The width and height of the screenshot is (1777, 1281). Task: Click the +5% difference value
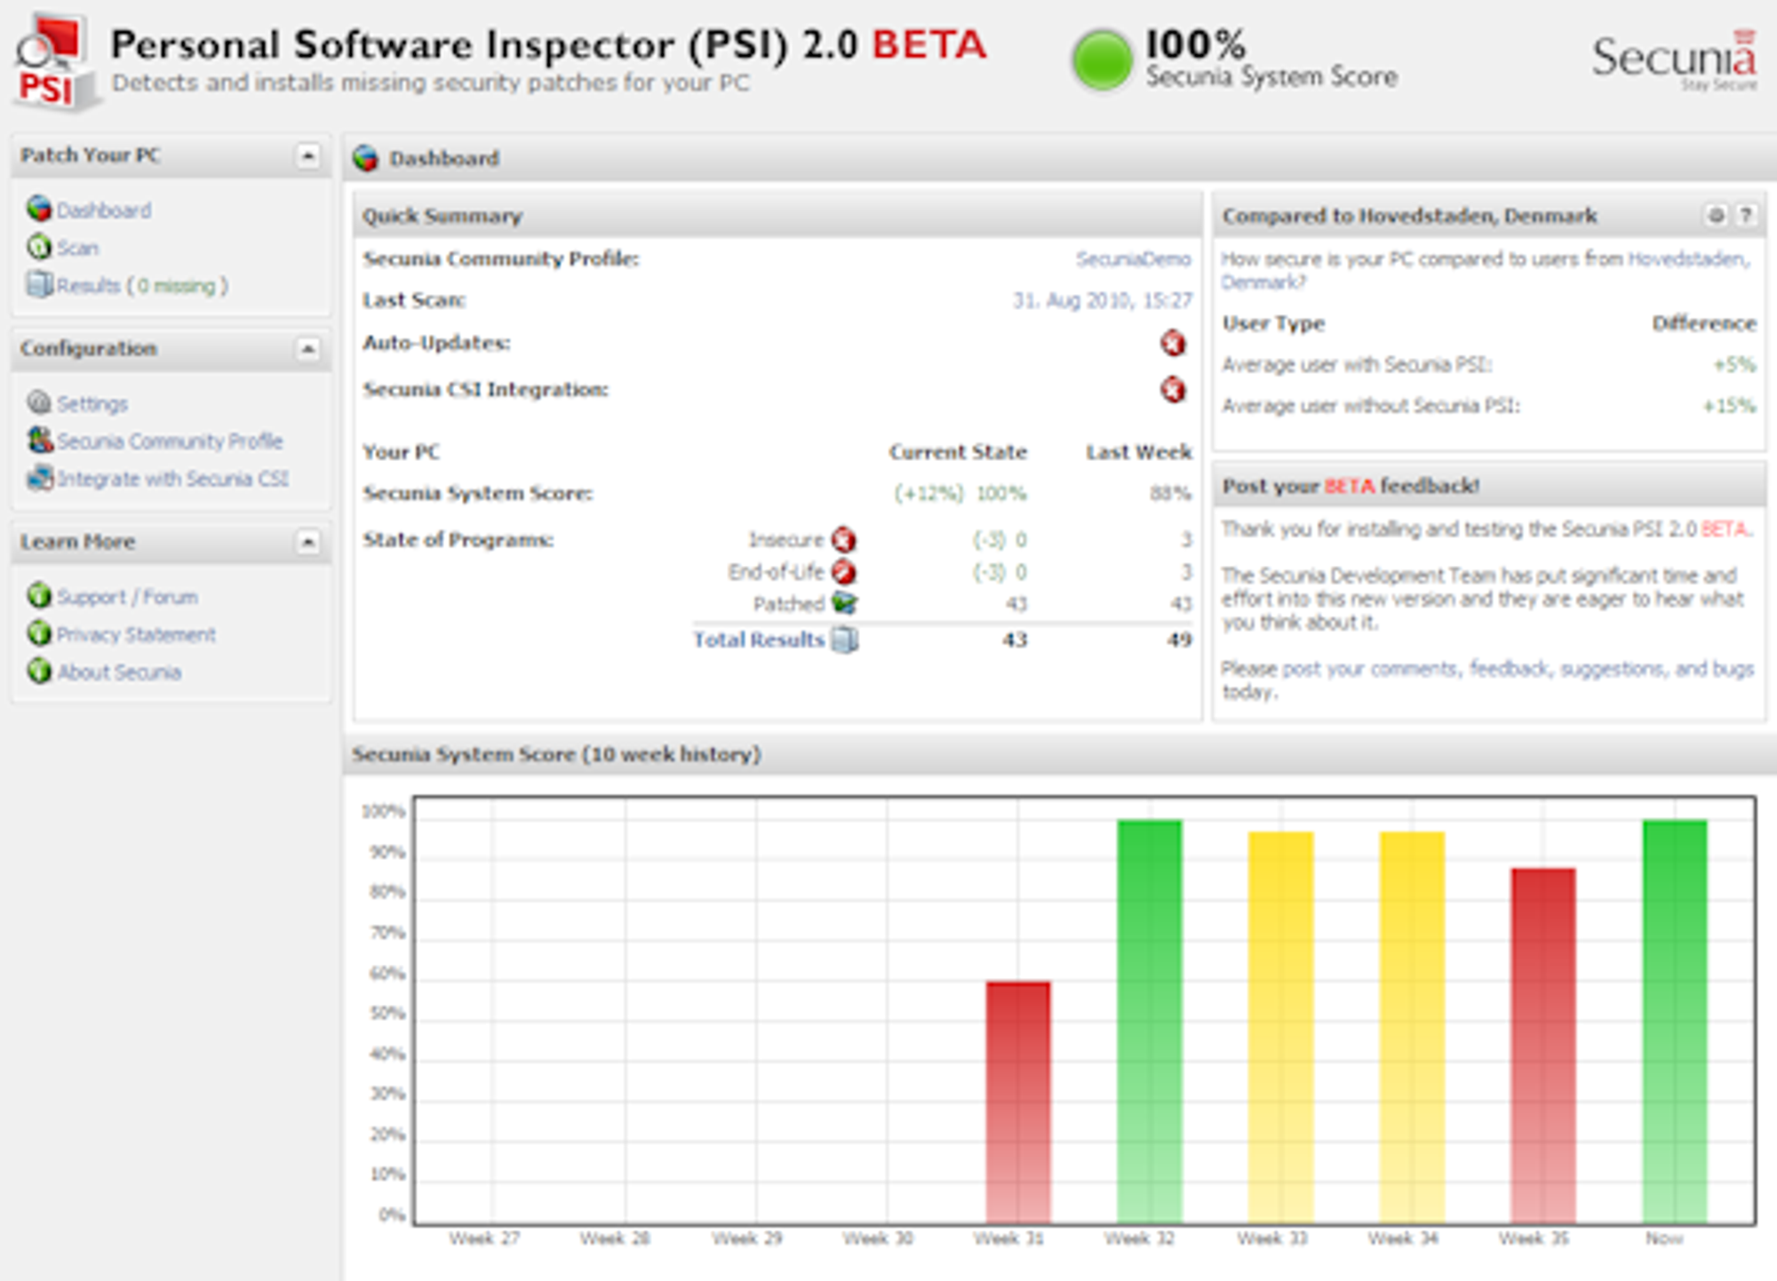coord(1734,364)
